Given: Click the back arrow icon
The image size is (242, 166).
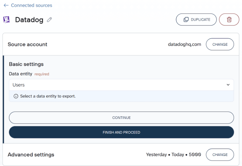Looking at the screenshot, I should click(x=6, y=5).
